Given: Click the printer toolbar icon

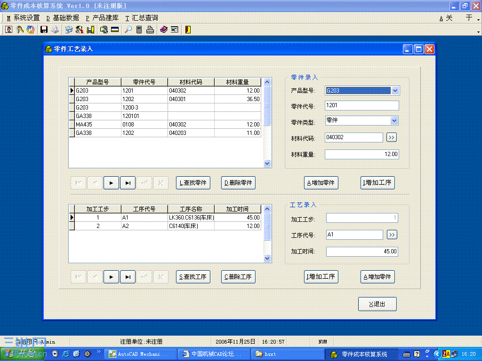Looking at the screenshot, I should click(150, 30).
